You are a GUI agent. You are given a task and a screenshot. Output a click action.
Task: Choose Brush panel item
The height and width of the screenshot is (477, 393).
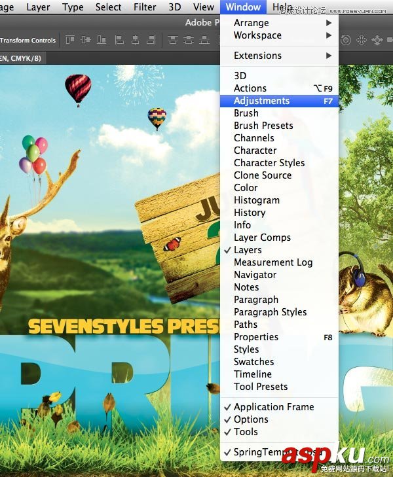[279, 113]
